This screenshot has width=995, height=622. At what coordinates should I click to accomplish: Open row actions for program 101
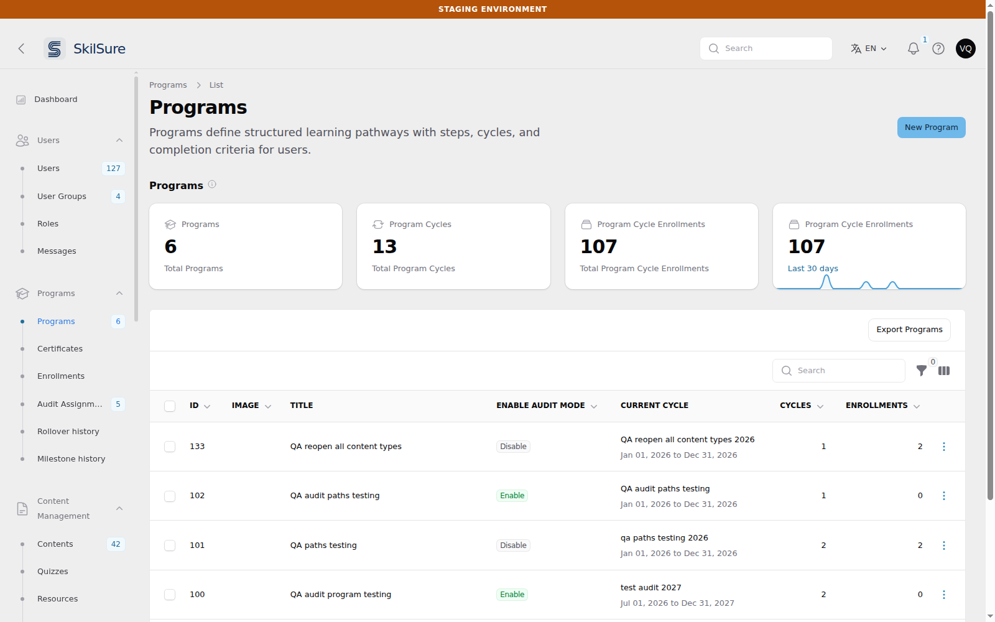pyautogui.click(x=944, y=545)
